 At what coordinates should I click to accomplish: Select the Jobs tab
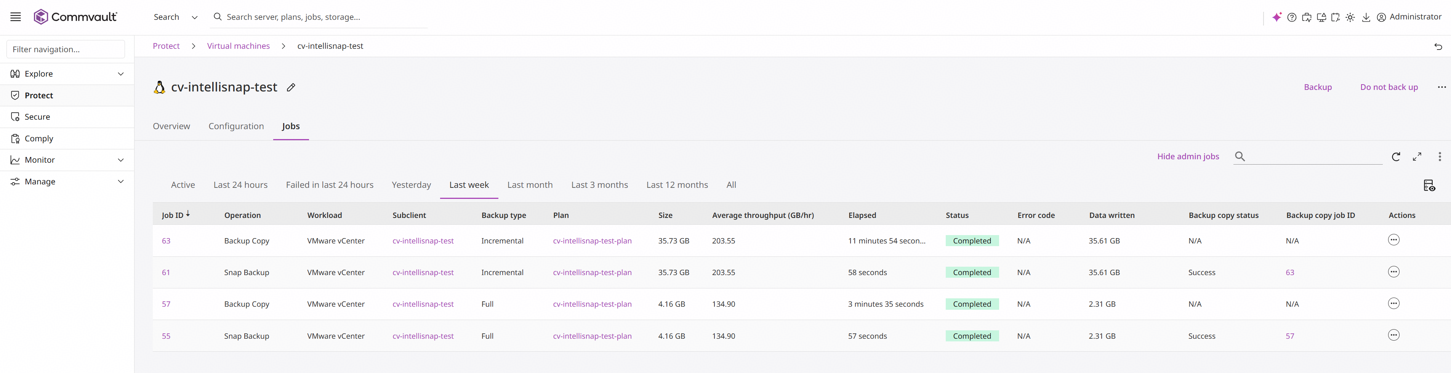tap(291, 126)
